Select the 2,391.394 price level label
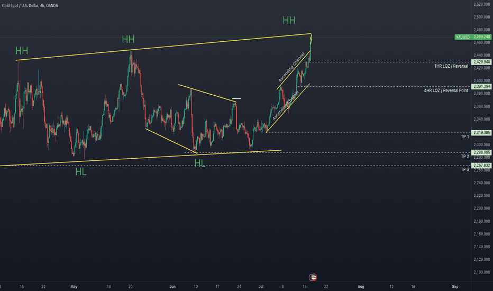This screenshot has width=493, height=291. 481,87
